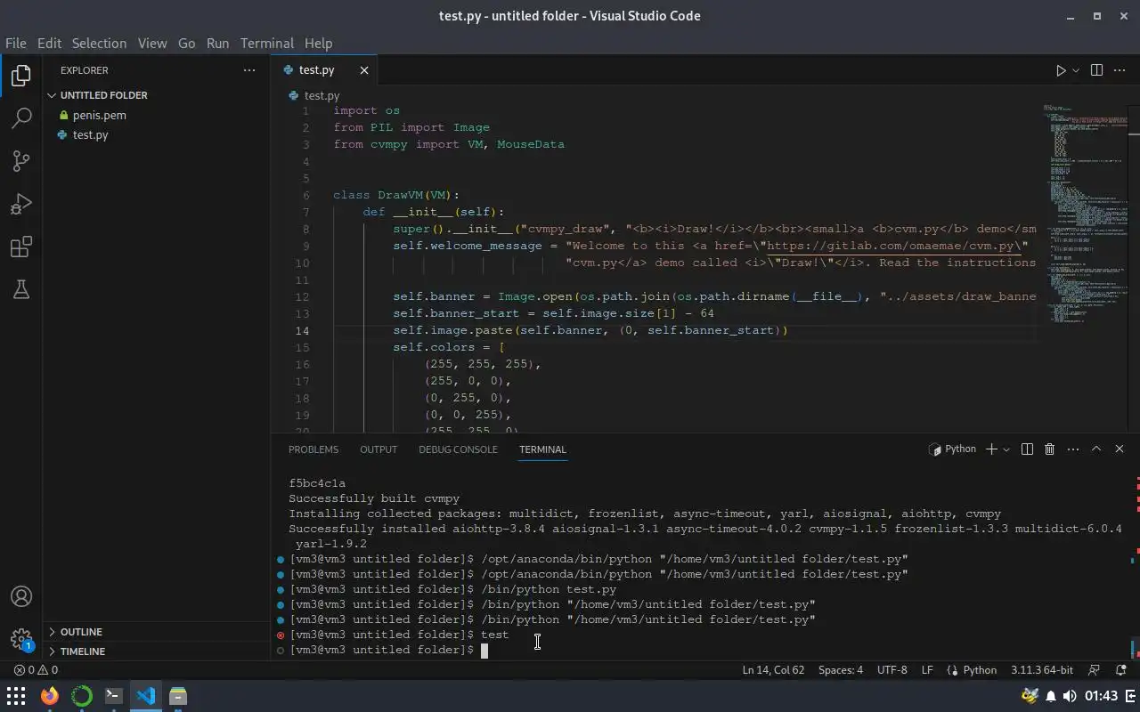Switch to the OUTPUT panel tab
This screenshot has height=712, width=1140.
coord(379,449)
